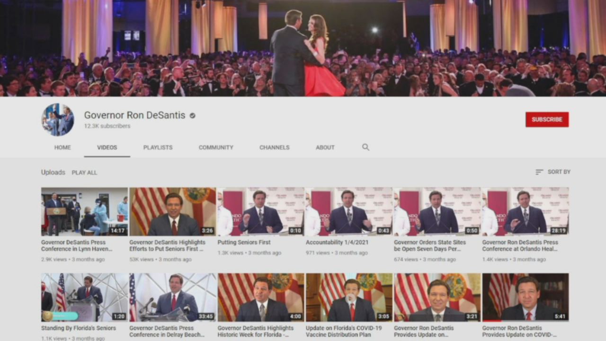Open the Accountability 1/4/2021 video thumbnail
The height and width of the screenshot is (341, 606).
[x=349, y=212]
